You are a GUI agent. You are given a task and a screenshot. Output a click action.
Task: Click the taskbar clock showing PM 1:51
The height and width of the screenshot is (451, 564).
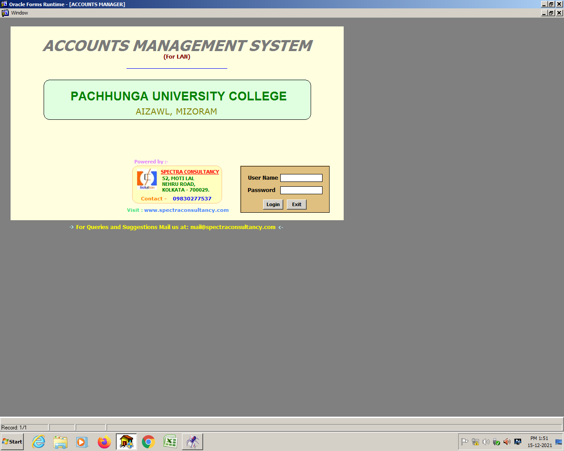click(x=540, y=442)
